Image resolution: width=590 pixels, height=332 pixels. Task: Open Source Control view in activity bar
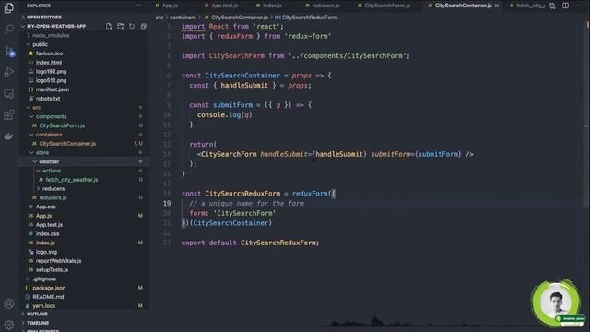coord(9,51)
